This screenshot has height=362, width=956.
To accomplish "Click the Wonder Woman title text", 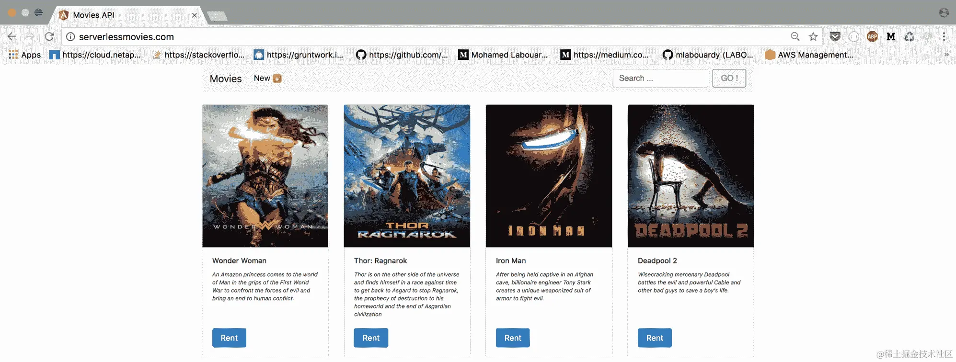I will [239, 260].
